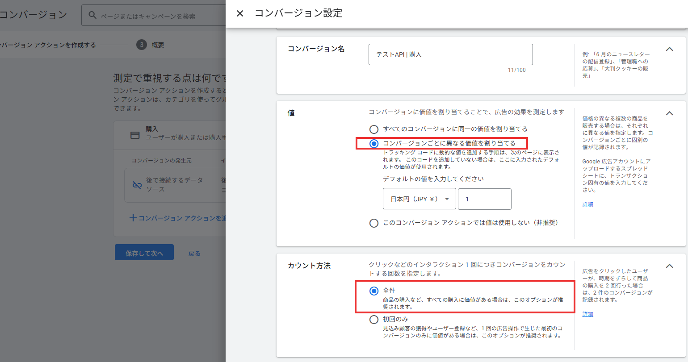Click the search magnifier icon

[92, 16]
